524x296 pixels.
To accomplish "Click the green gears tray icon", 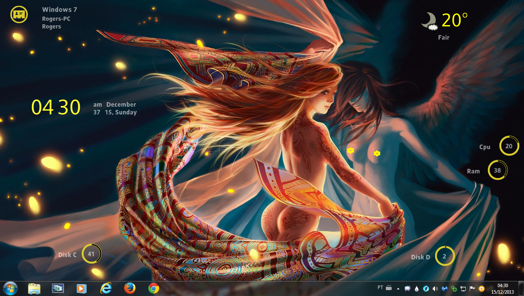I will [454, 288].
